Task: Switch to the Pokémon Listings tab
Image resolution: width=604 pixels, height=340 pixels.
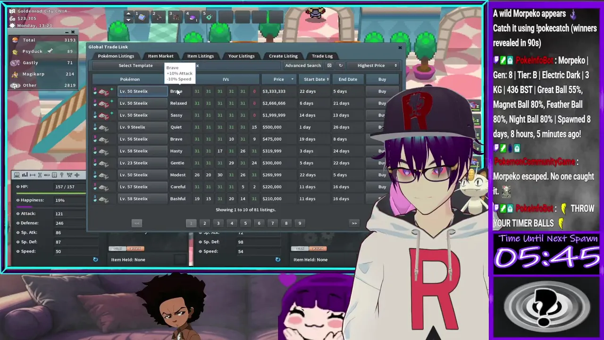Action: (x=116, y=56)
